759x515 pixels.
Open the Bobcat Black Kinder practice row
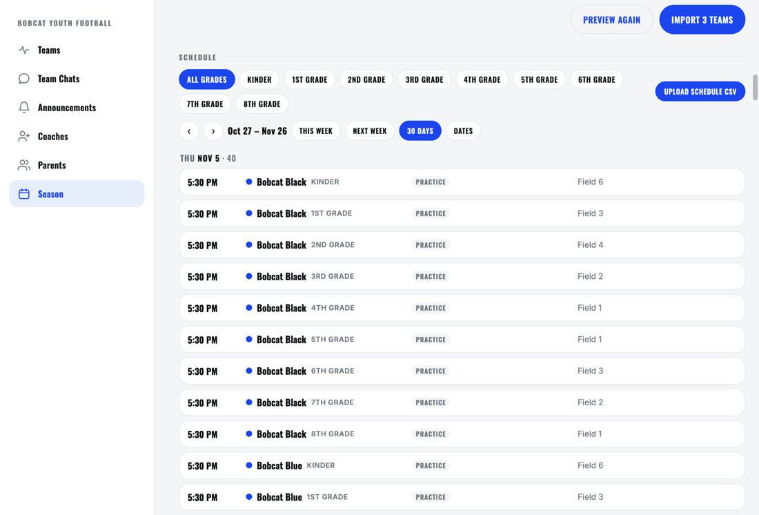tap(462, 182)
